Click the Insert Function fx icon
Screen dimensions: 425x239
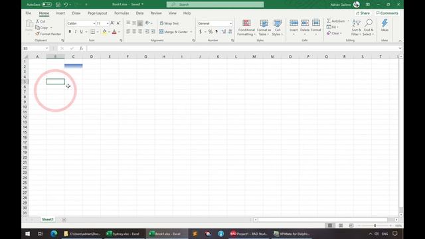pos(81,48)
